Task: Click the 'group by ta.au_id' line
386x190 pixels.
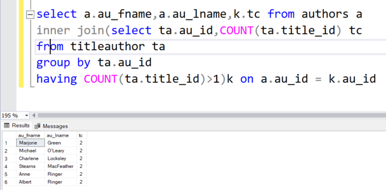Action: [x=94, y=63]
